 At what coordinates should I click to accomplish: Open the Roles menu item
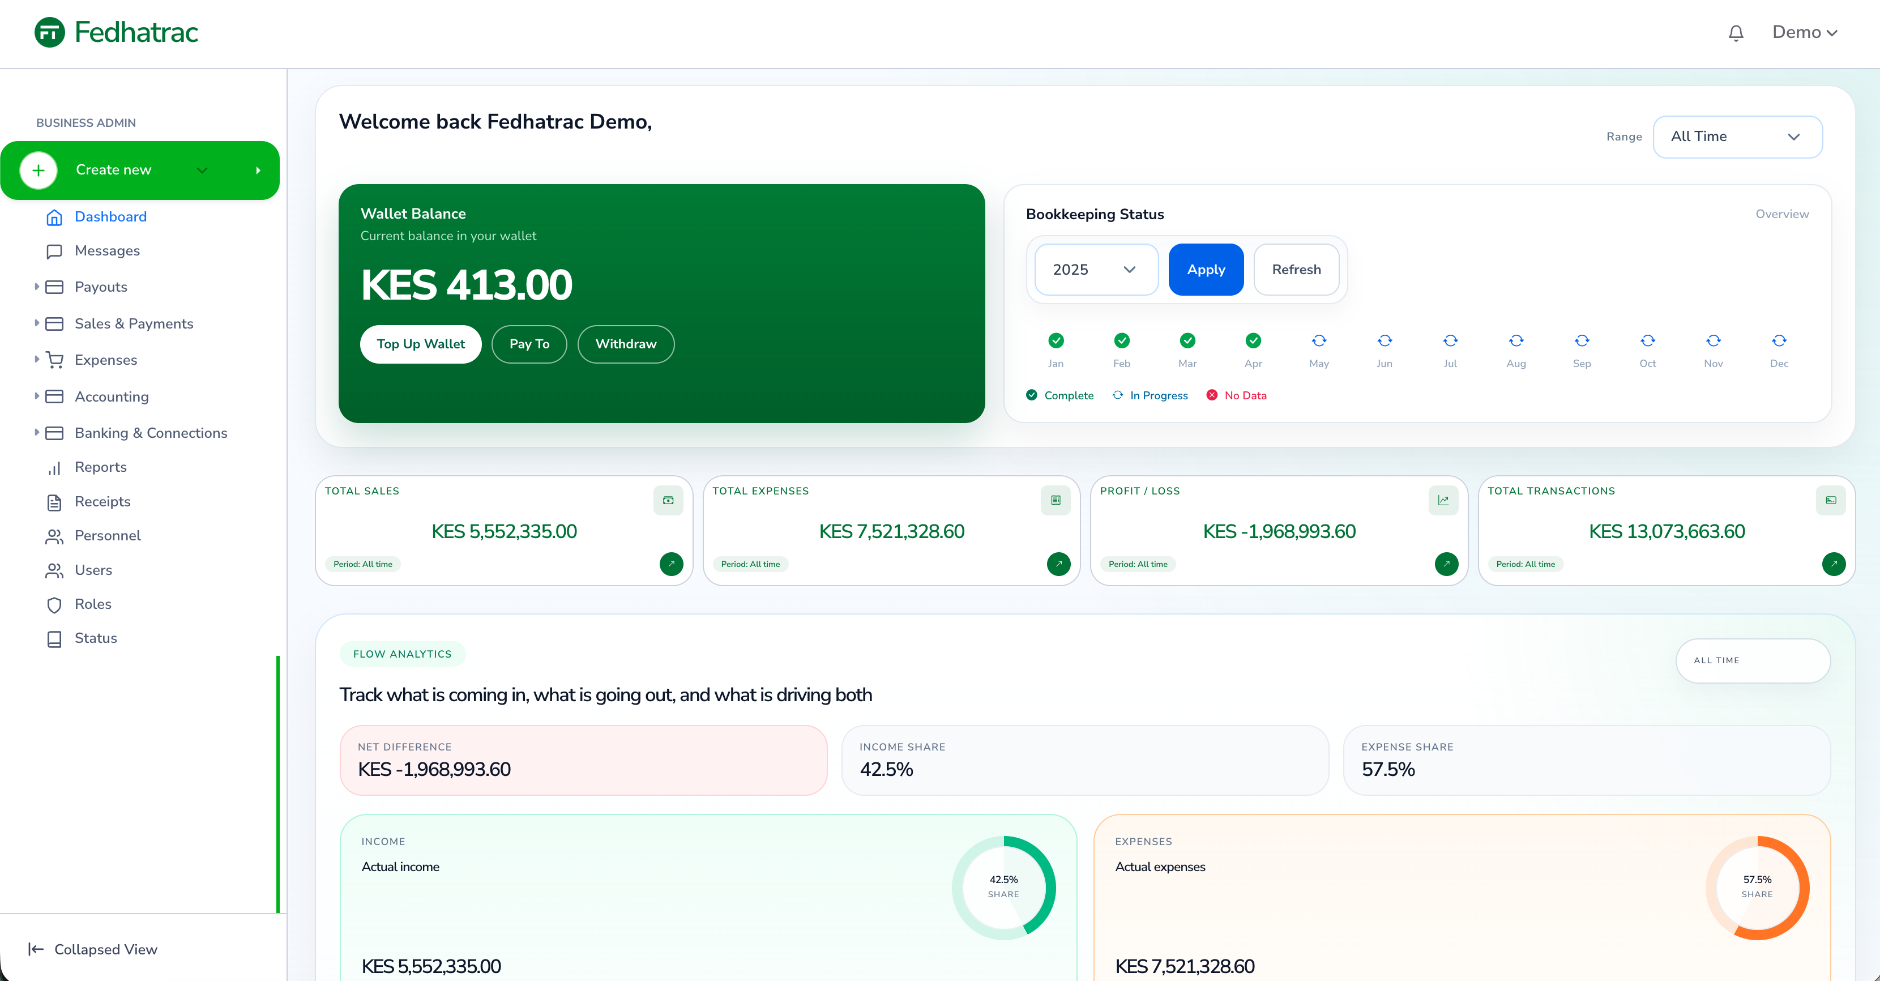pyautogui.click(x=93, y=604)
